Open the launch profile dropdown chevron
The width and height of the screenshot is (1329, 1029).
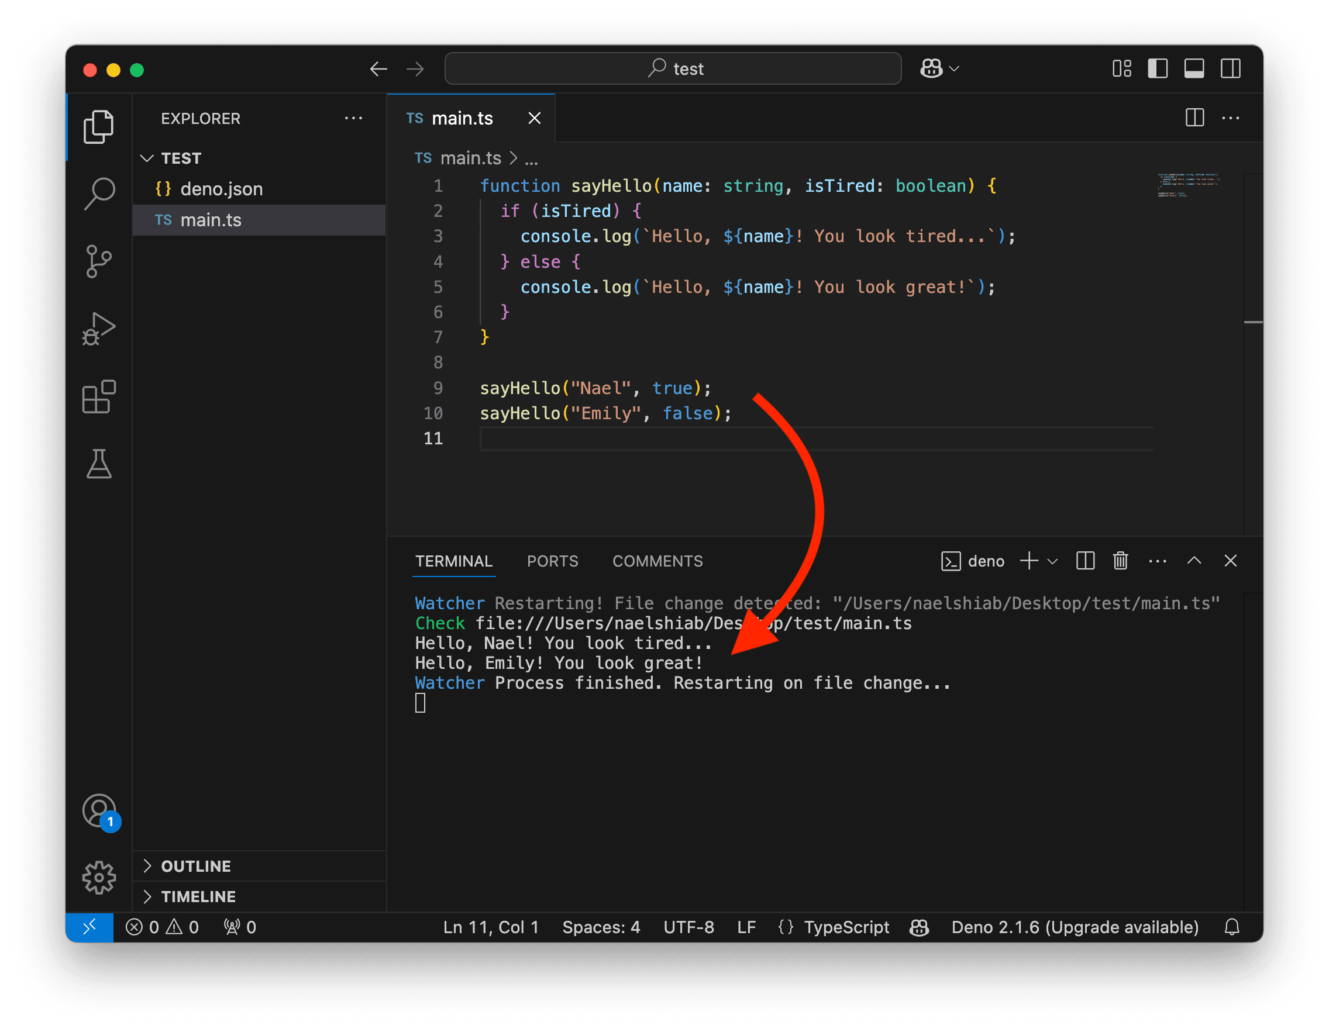tap(1052, 561)
